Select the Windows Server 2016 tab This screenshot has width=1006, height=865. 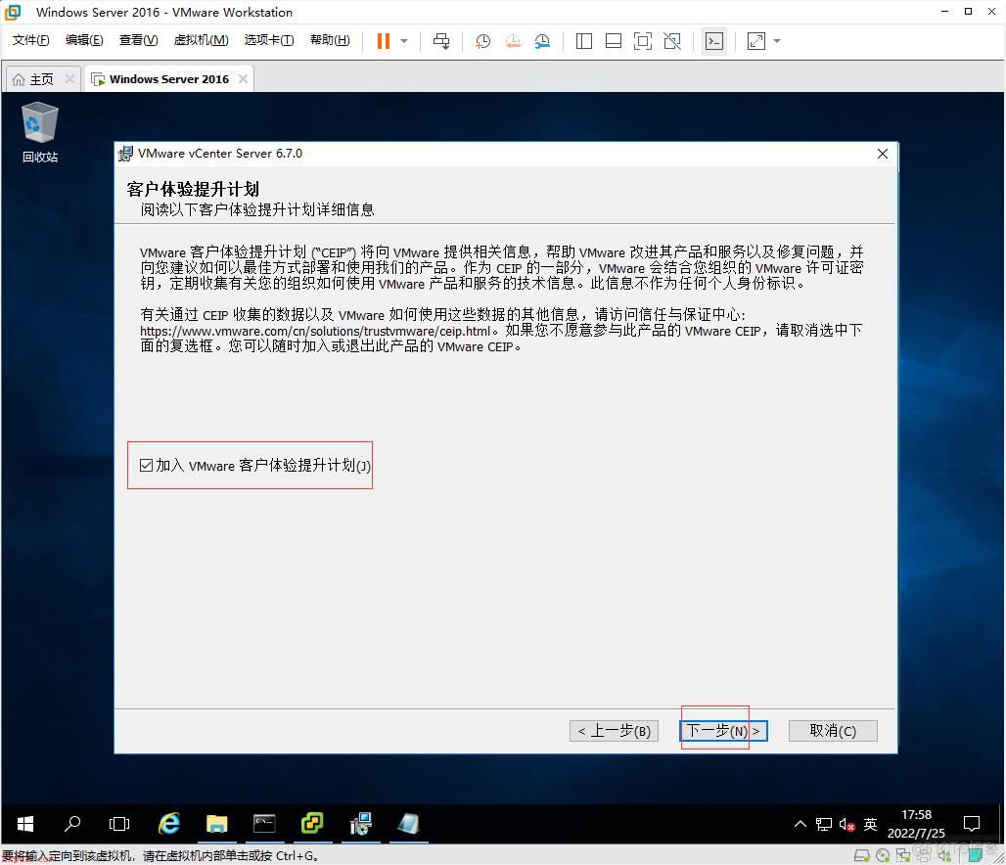coord(168,79)
